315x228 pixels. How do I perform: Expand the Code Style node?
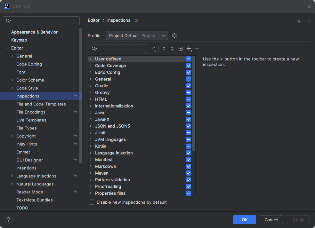[x=12, y=88]
